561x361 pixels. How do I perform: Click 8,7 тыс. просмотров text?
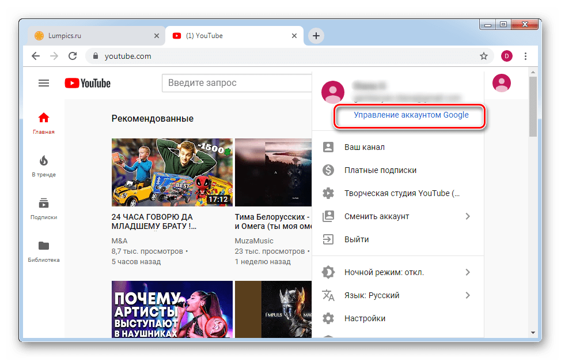click(x=147, y=251)
